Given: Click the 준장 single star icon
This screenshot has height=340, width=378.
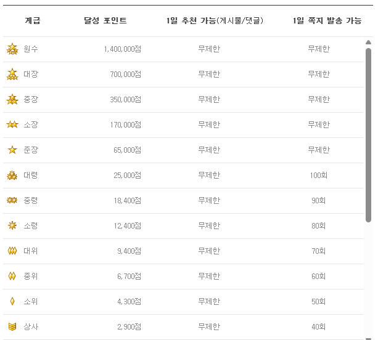Looking at the screenshot, I should pos(12,150).
